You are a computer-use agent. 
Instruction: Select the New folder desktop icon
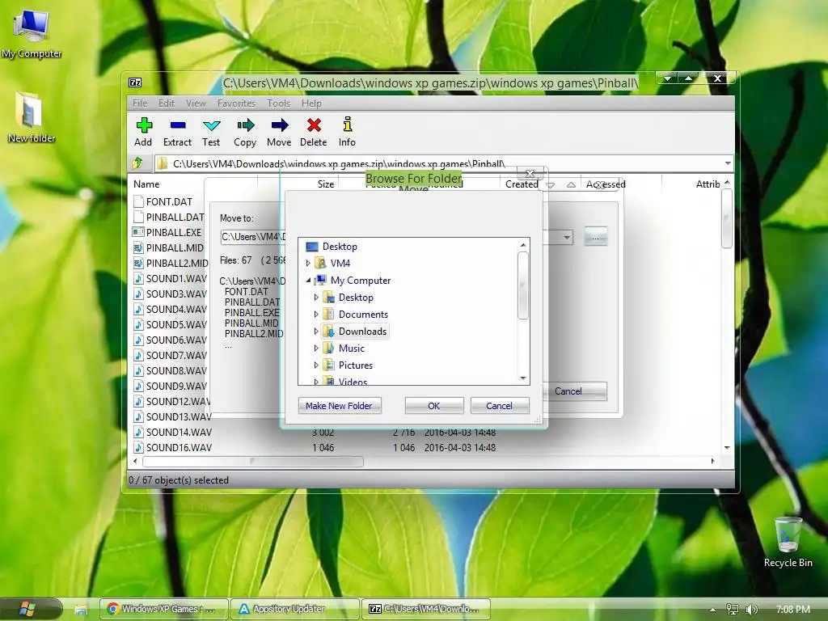[x=31, y=117]
